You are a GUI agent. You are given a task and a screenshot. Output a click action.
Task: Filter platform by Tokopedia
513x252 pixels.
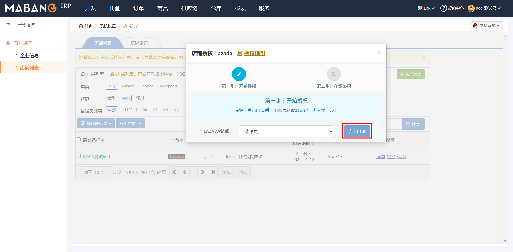point(169,86)
